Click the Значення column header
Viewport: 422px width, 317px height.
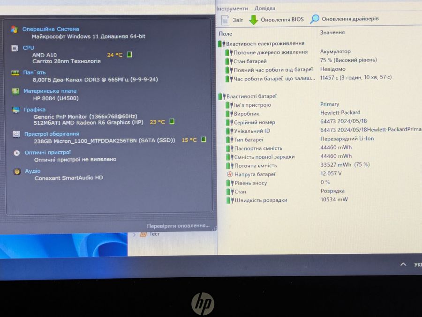(332, 32)
